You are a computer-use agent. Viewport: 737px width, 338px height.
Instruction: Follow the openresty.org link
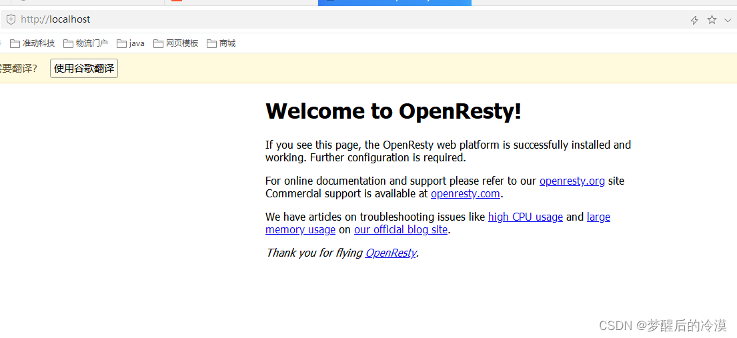(x=572, y=181)
